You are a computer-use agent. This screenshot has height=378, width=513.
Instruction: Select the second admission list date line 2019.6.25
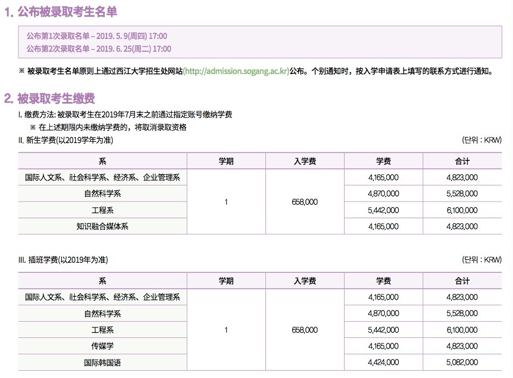(x=99, y=48)
